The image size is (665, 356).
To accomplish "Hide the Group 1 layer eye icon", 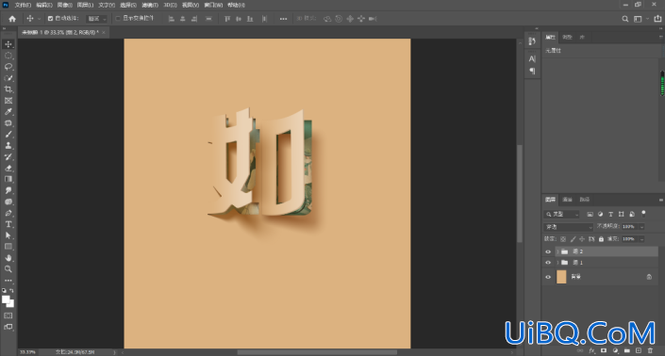I will pos(548,263).
